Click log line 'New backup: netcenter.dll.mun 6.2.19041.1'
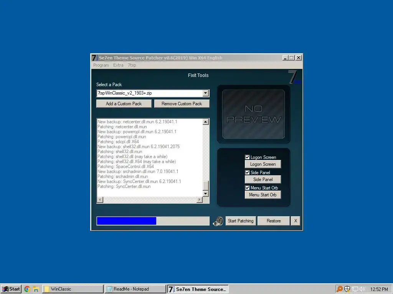393x294 pixels. click(137, 122)
